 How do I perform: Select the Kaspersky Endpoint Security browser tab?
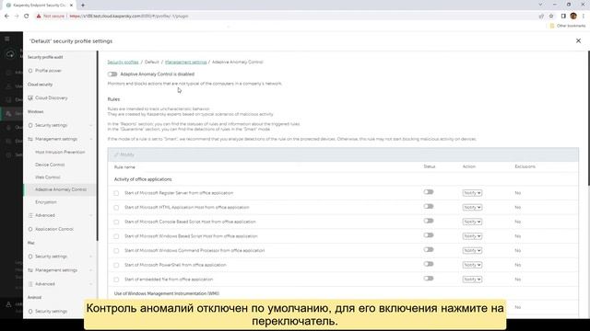pyautogui.click(x=40, y=6)
